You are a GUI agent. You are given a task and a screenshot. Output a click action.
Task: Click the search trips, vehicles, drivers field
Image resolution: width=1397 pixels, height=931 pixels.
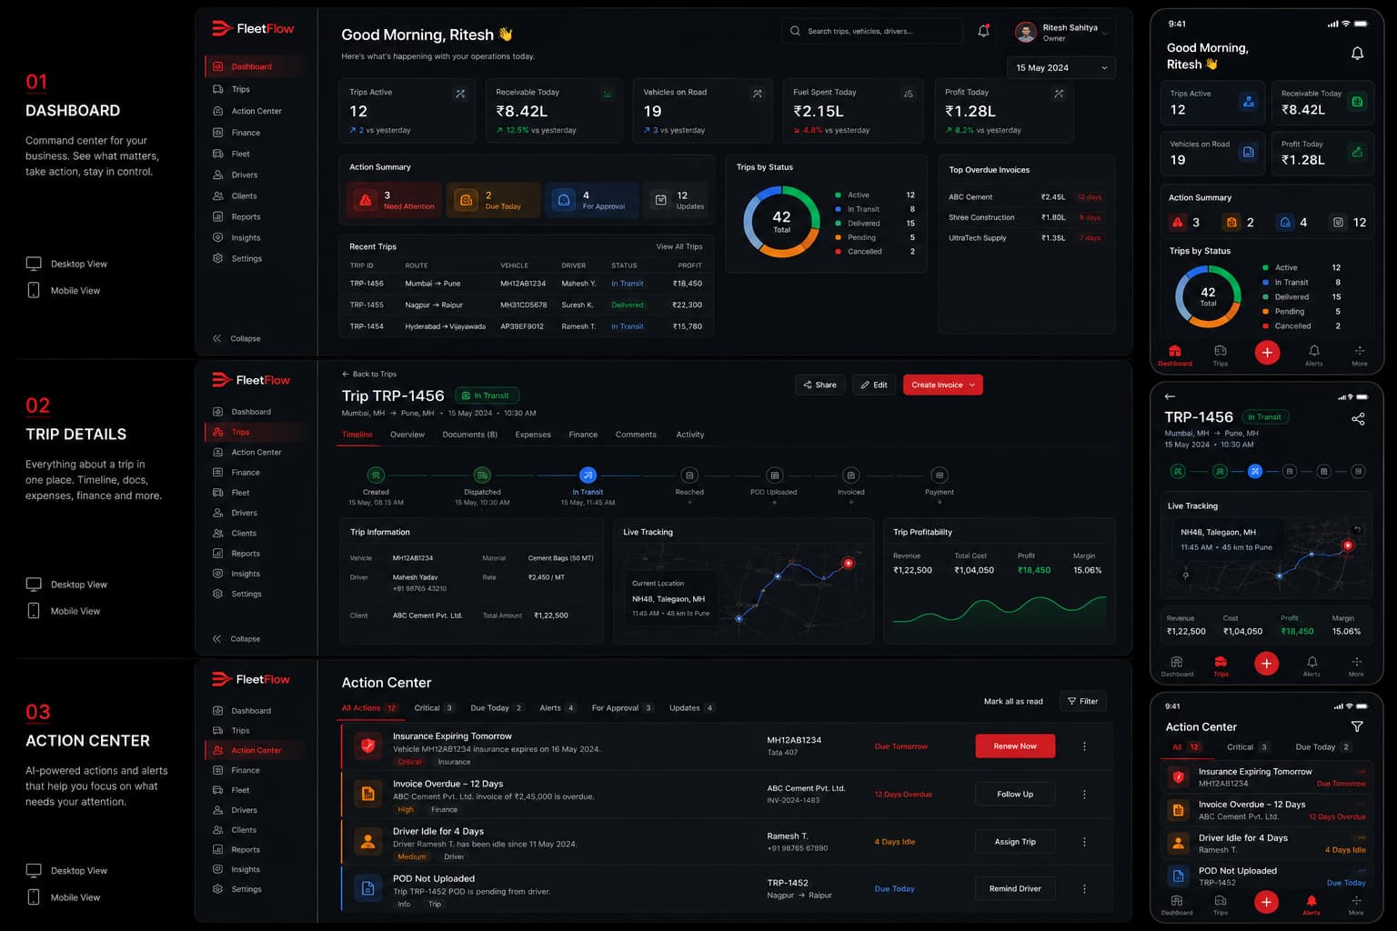[x=871, y=31]
